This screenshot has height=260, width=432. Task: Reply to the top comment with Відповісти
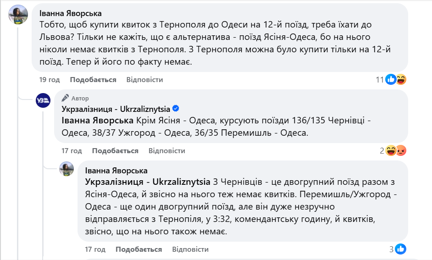(x=144, y=80)
